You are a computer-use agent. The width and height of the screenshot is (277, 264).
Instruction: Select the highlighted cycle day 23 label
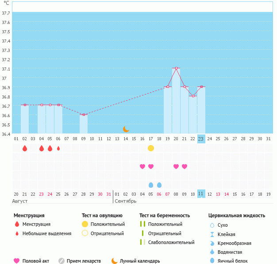point(201,139)
